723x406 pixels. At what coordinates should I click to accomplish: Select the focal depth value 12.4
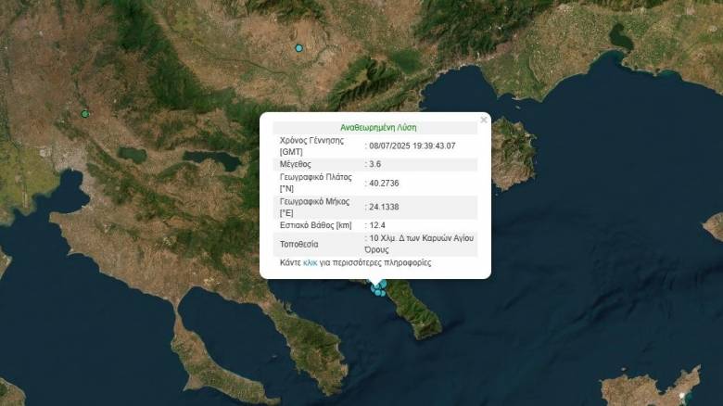pos(376,225)
